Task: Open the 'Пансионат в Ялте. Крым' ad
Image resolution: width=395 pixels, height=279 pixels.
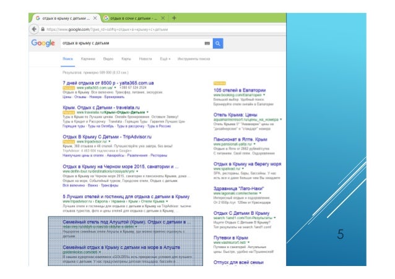Action: click(x=240, y=139)
